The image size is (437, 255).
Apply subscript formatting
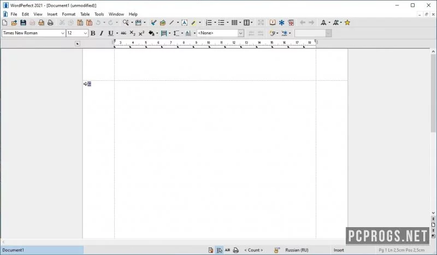[133, 33]
